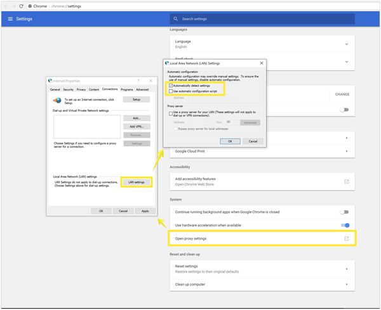Click the Add... button
Screen dimensions: 381x310
[137, 118]
